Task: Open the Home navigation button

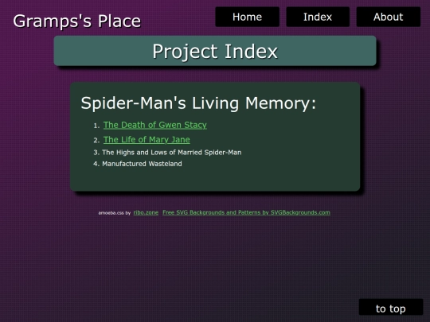Action: [247, 17]
